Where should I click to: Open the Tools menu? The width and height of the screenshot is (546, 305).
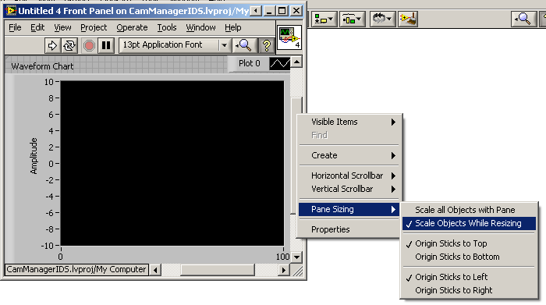tap(167, 27)
